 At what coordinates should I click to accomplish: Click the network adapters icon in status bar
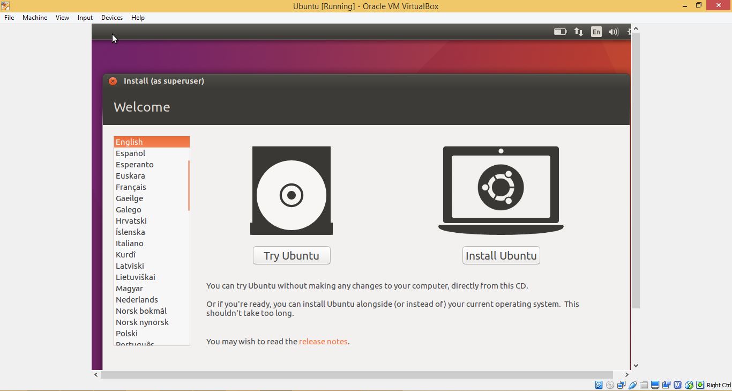[621, 385]
